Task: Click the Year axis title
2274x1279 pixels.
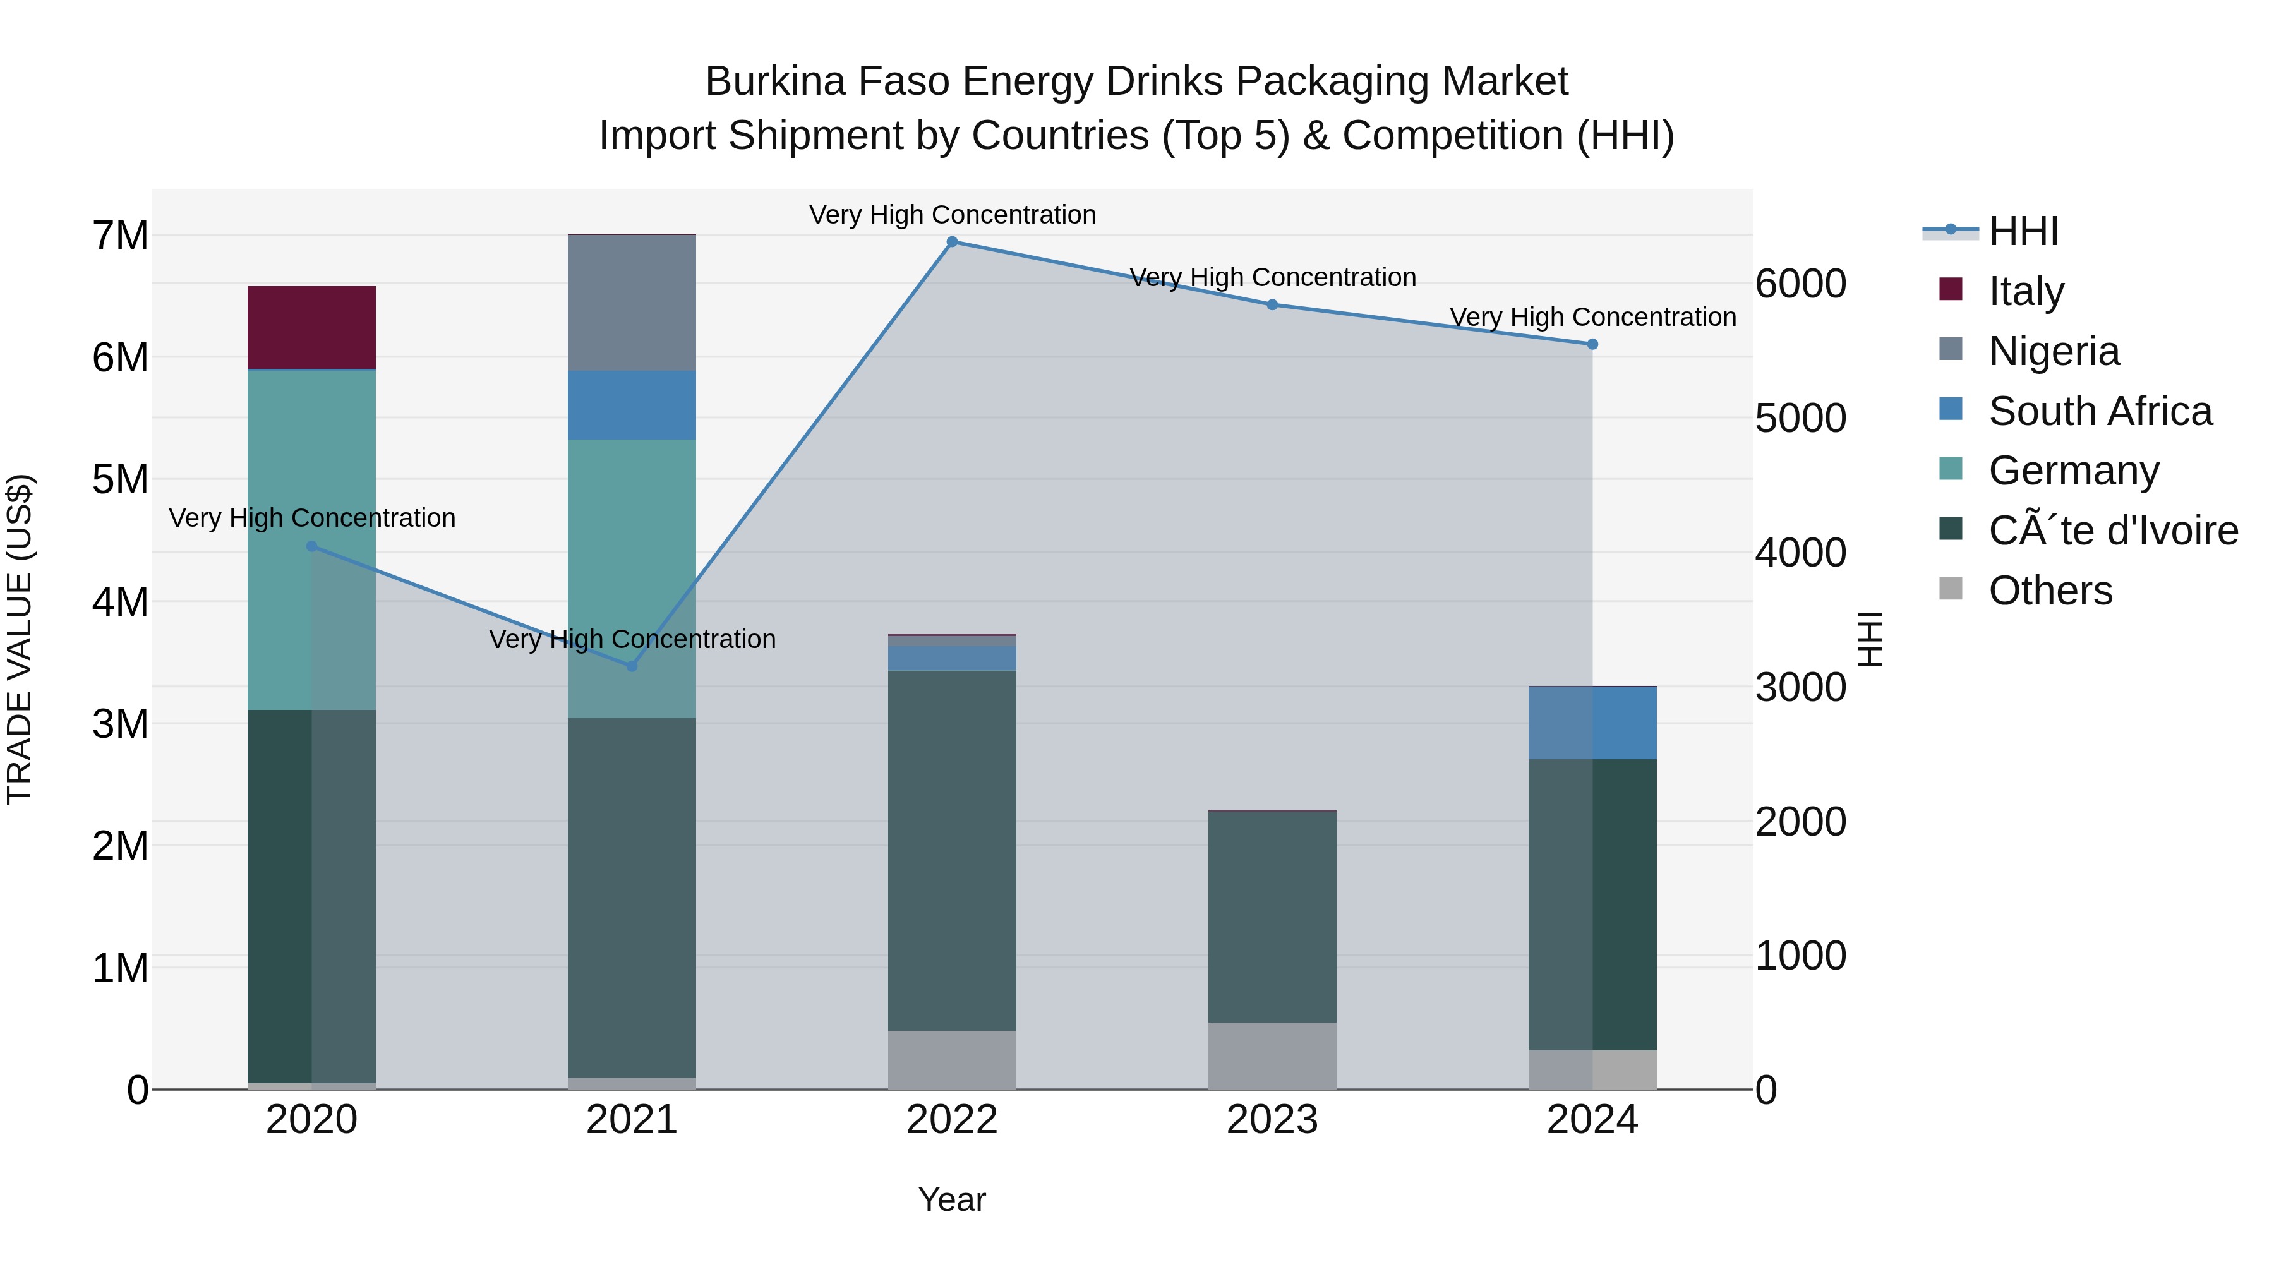Action: 953,1199
